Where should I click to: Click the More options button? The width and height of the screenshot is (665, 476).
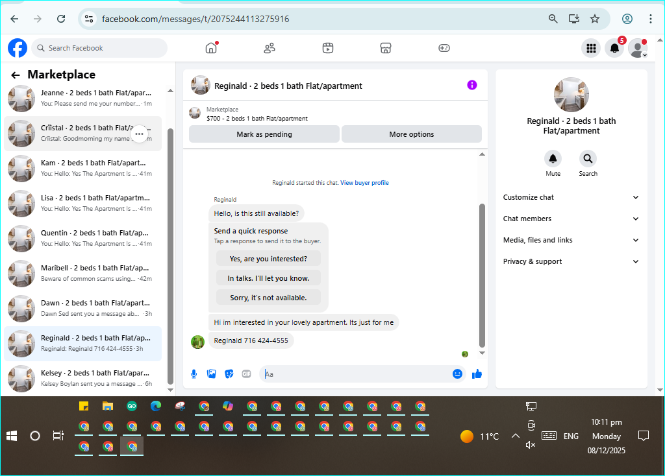click(x=411, y=134)
